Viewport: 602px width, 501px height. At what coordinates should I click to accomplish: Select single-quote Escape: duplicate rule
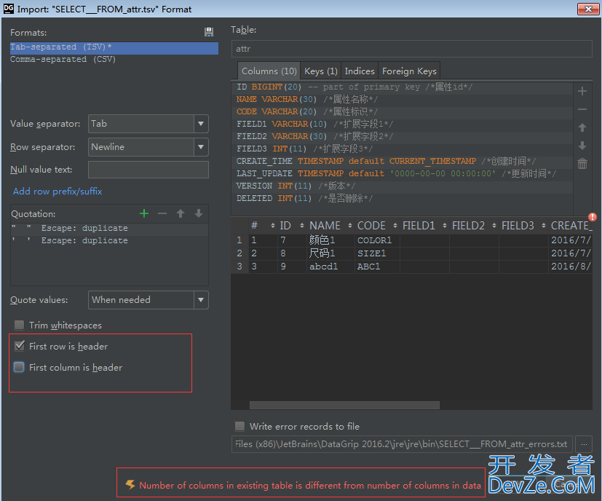tap(109, 240)
